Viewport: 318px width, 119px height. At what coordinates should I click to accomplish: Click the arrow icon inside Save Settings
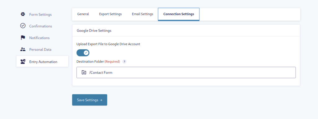click(101, 100)
